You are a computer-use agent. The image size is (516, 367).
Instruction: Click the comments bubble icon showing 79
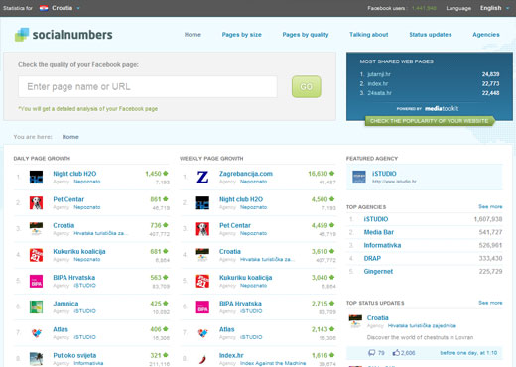tap(372, 353)
